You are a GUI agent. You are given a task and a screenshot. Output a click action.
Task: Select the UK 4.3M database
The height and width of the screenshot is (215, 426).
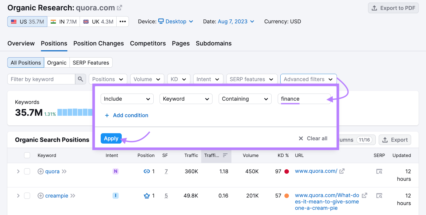[98, 21]
